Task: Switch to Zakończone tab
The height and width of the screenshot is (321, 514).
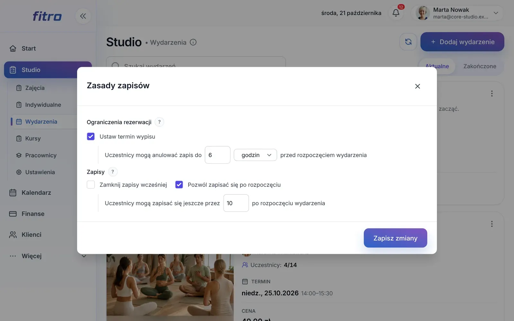Action: (x=480, y=66)
